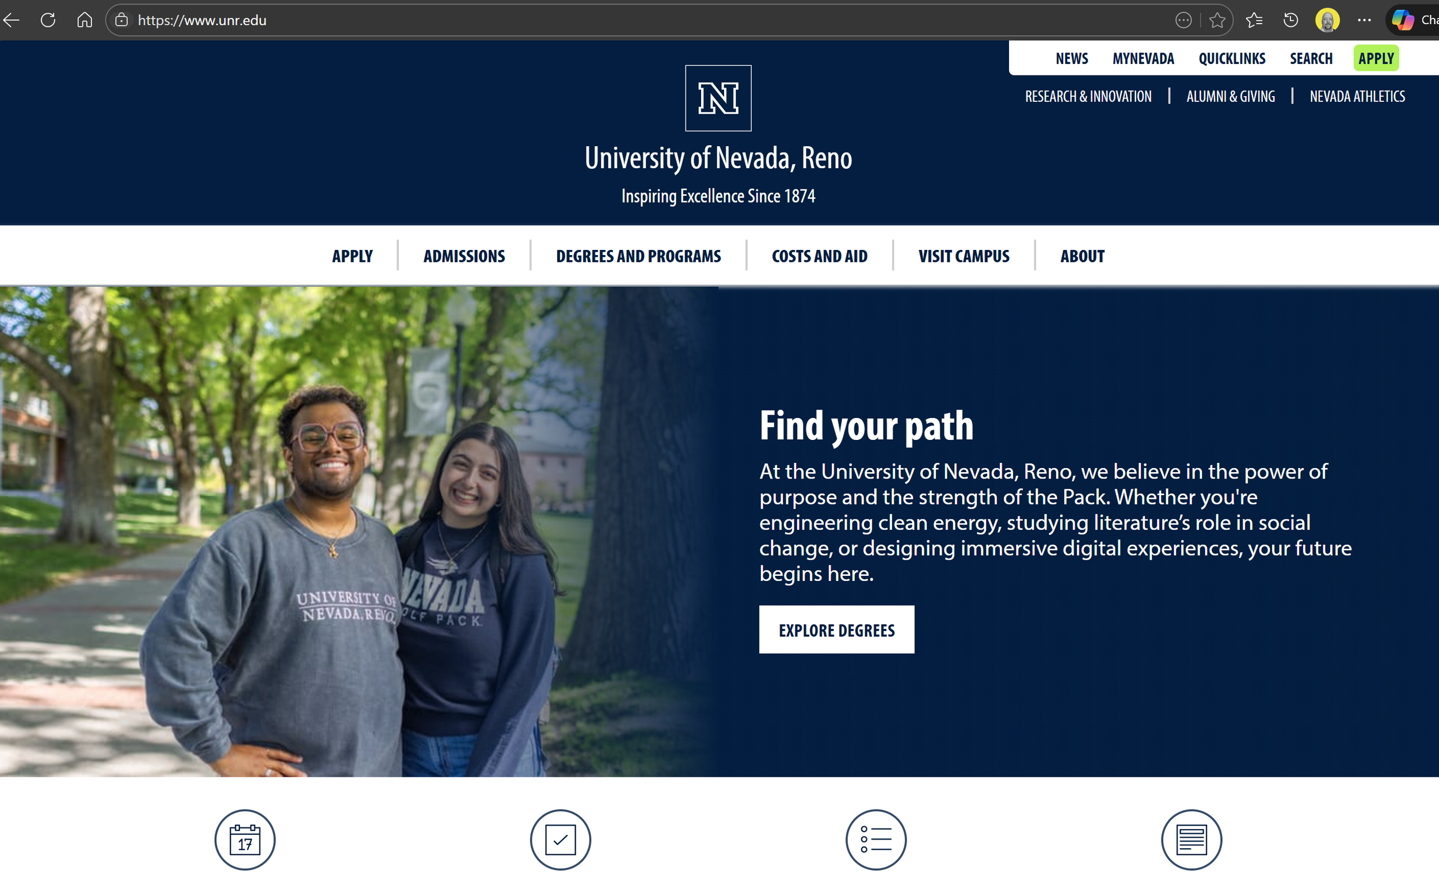Image resolution: width=1439 pixels, height=885 pixels.
Task: Open the NEVADA ATHLETICS link
Action: point(1357,97)
